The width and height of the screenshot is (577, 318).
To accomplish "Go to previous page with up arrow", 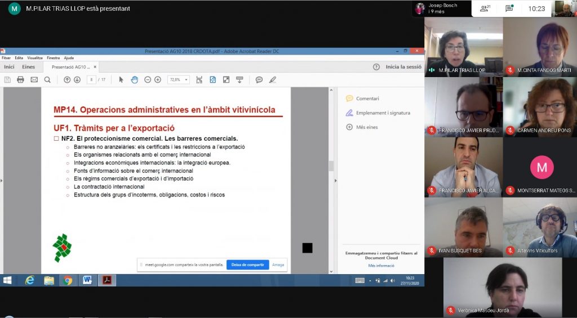I will click(x=67, y=80).
